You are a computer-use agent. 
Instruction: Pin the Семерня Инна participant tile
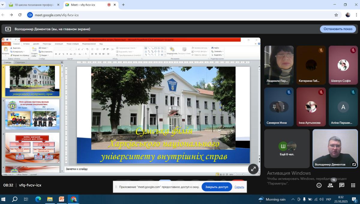tap(274, 107)
